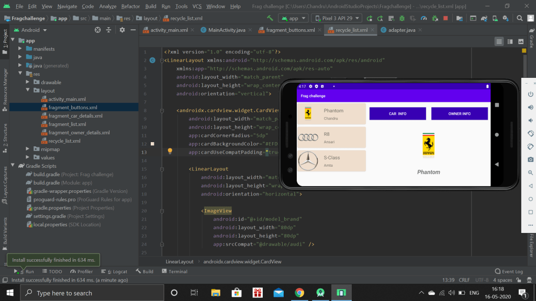Open the Pixel 3 API 29 device dropdown
The width and height of the screenshot is (536, 301).
(336, 18)
